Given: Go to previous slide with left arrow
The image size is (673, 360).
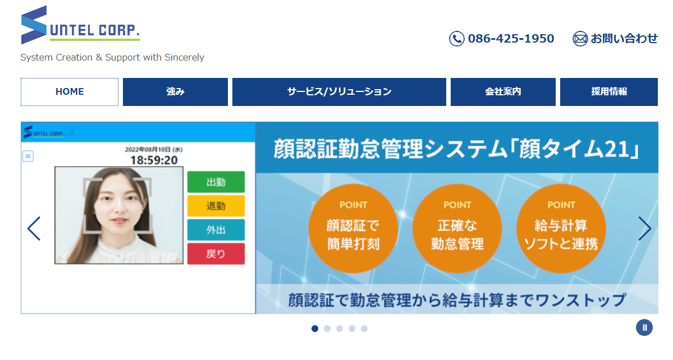Looking at the screenshot, I should [x=34, y=228].
